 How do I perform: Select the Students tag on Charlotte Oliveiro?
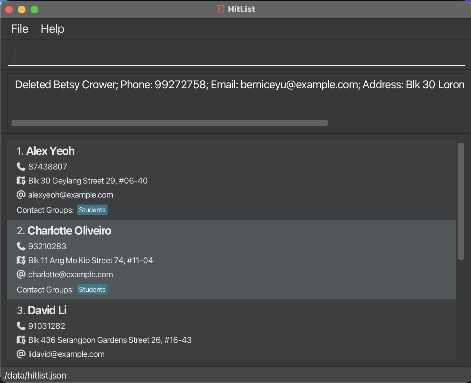click(x=92, y=289)
